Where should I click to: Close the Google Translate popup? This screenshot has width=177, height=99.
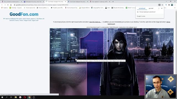pos(162,8)
